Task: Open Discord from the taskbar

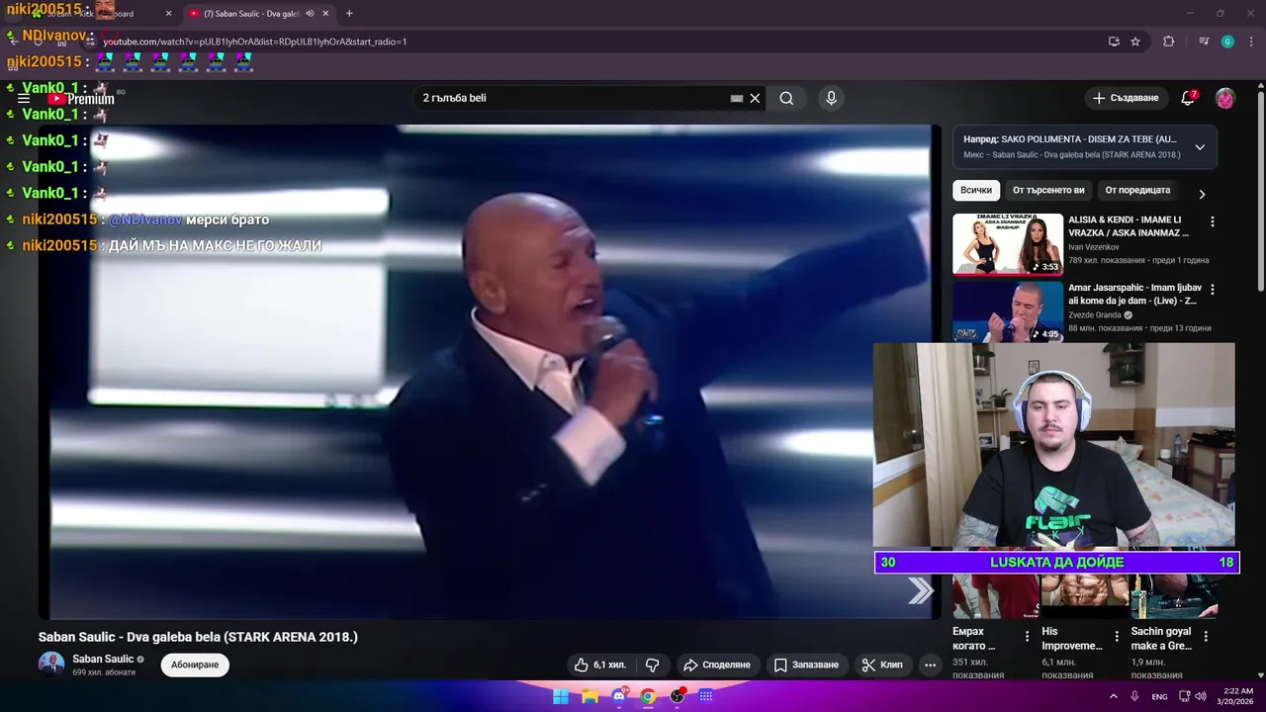Action: pyautogui.click(x=619, y=696)
